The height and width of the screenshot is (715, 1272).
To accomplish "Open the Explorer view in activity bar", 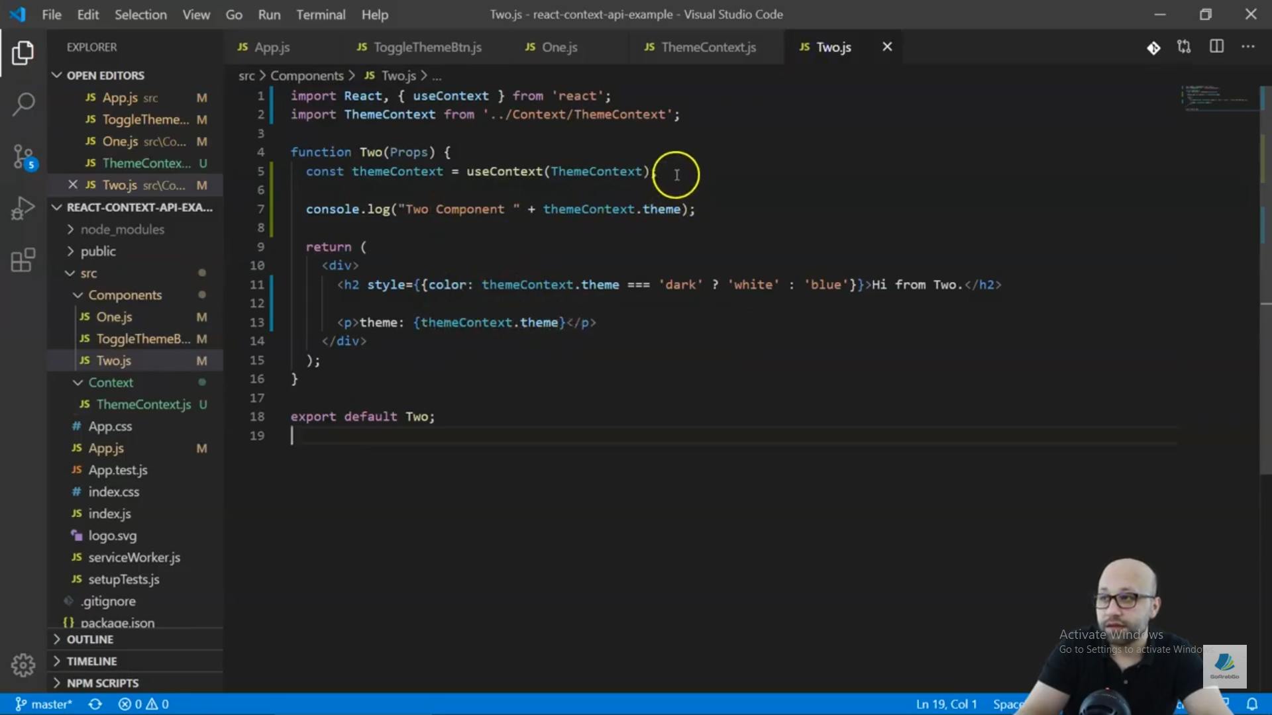I will 23,52.
